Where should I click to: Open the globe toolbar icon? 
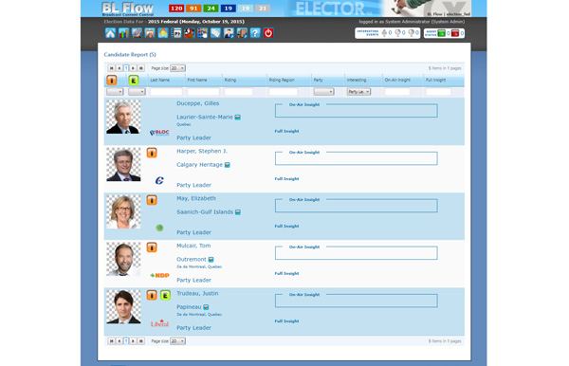point(137,33)
